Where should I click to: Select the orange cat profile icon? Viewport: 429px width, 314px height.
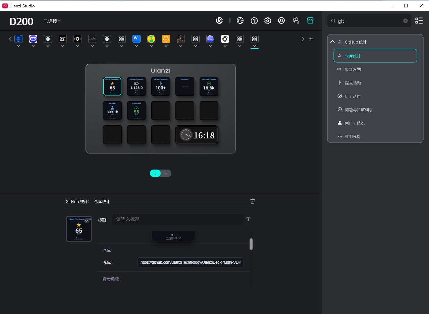[x=166, y=39]
